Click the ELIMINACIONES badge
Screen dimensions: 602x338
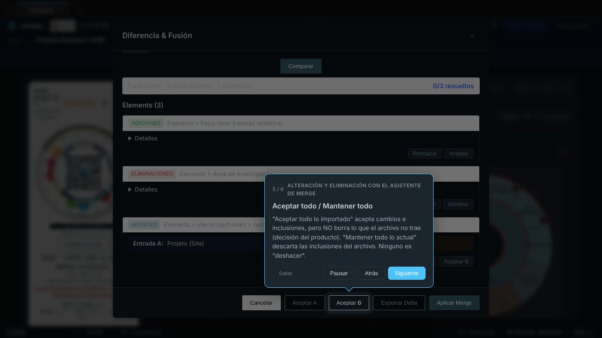tap(152, 174)
